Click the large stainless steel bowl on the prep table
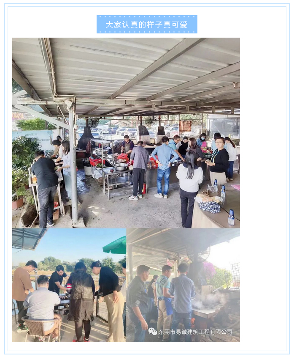This screenshot has width=294, height=357. pos(120,167)
